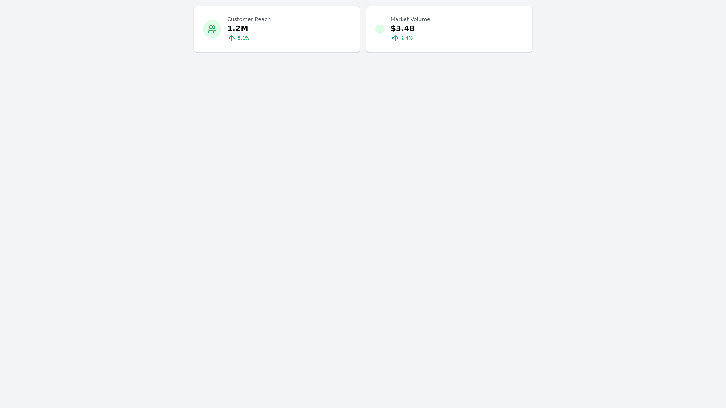The image size is (726, 408).
Task: Click the gray gap between the two cards
Action: click(363, 29)
